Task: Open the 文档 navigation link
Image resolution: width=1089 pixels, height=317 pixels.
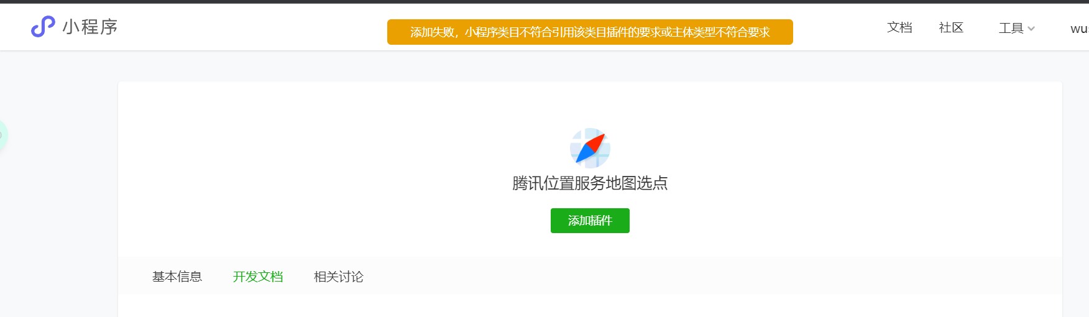Action: (899, 27)
